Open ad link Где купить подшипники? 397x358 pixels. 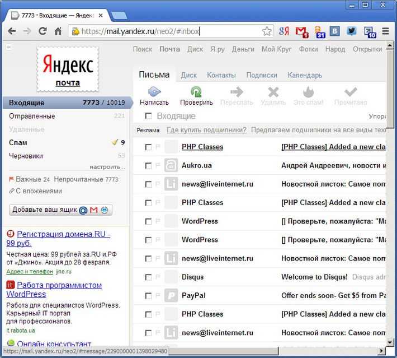coord(206,130)
